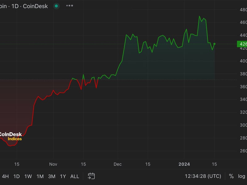
Task: Click the 2024 label on time axis
Action: (x=184, y=164)
